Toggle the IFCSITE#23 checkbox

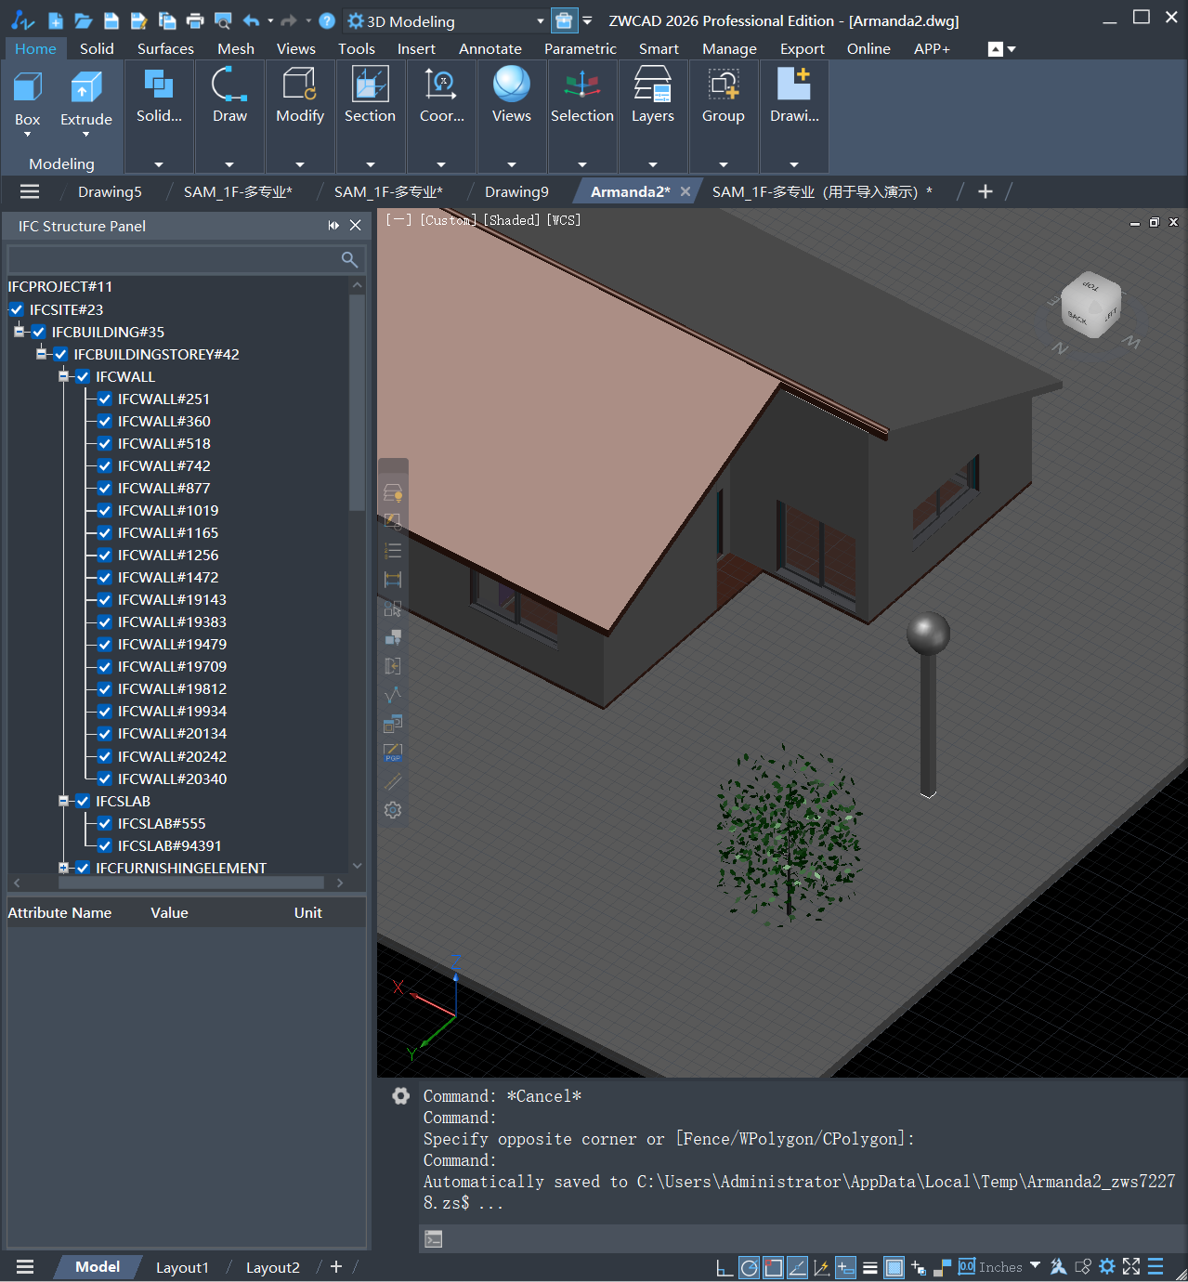pos(17,310)
